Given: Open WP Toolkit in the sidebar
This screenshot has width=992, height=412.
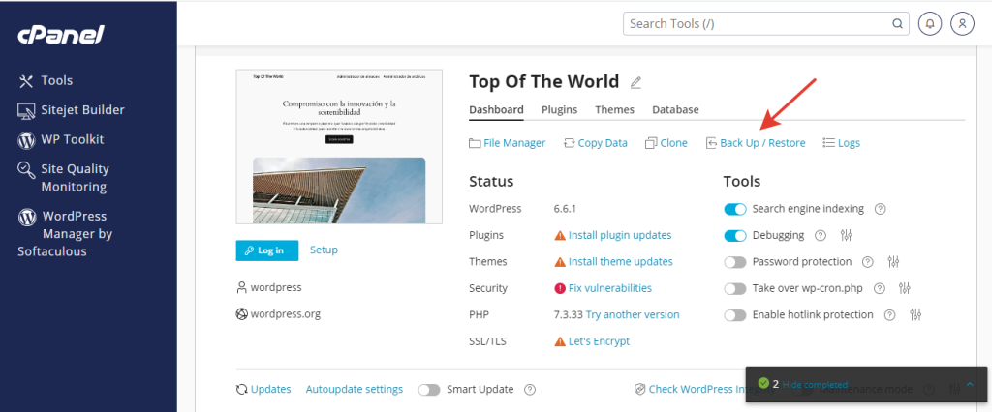Looking at the screenshot, I should point(71,139).
